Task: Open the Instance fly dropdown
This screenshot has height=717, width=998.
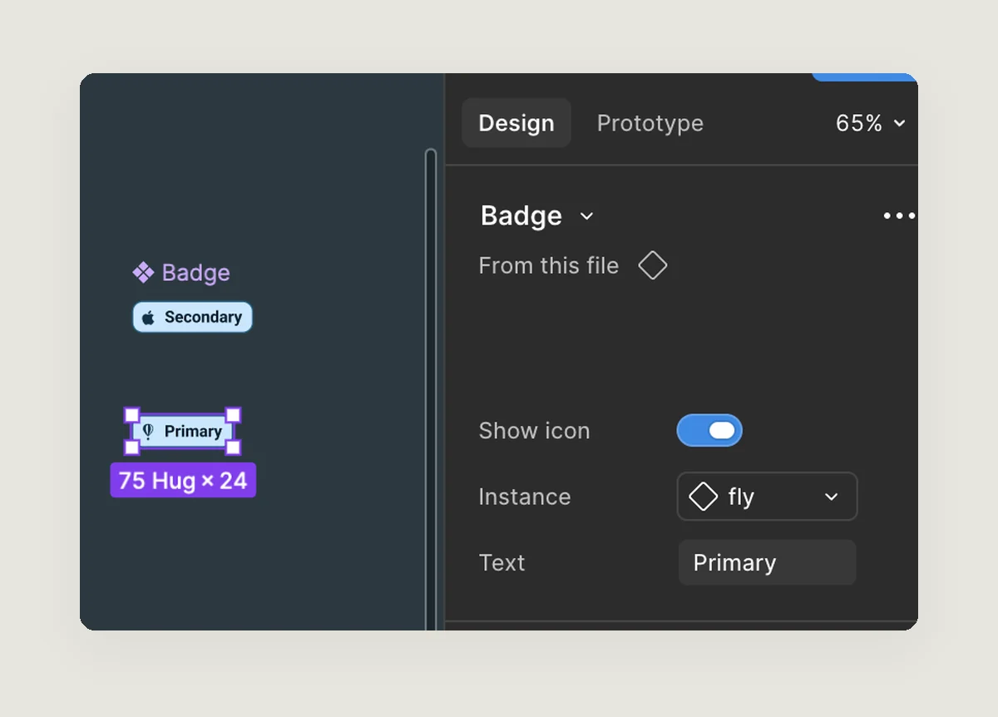Action: 767,497
